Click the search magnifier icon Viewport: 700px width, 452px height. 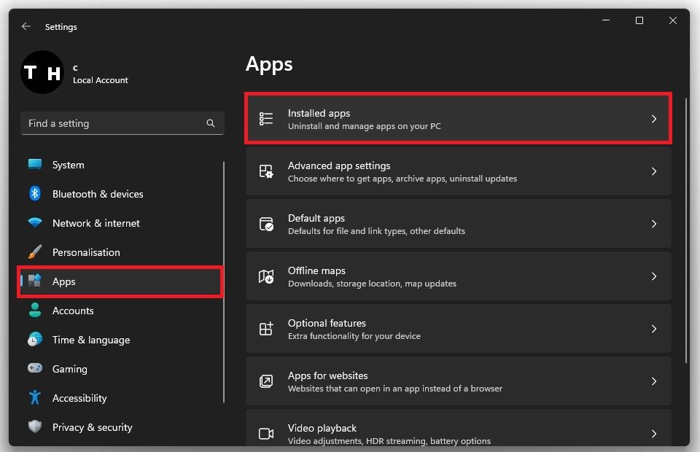coord(211,124)
